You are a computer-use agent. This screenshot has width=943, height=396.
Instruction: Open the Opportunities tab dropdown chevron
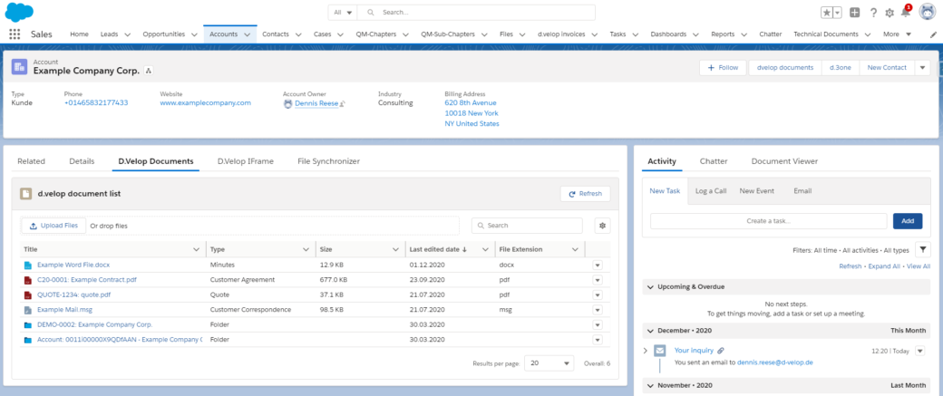[194, 34]
